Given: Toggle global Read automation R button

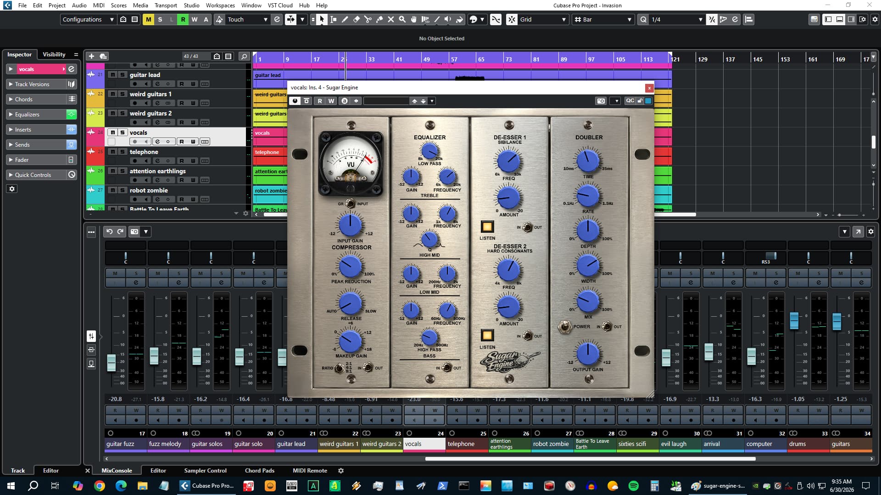Looking at the screenshot, I should [183, 19].
